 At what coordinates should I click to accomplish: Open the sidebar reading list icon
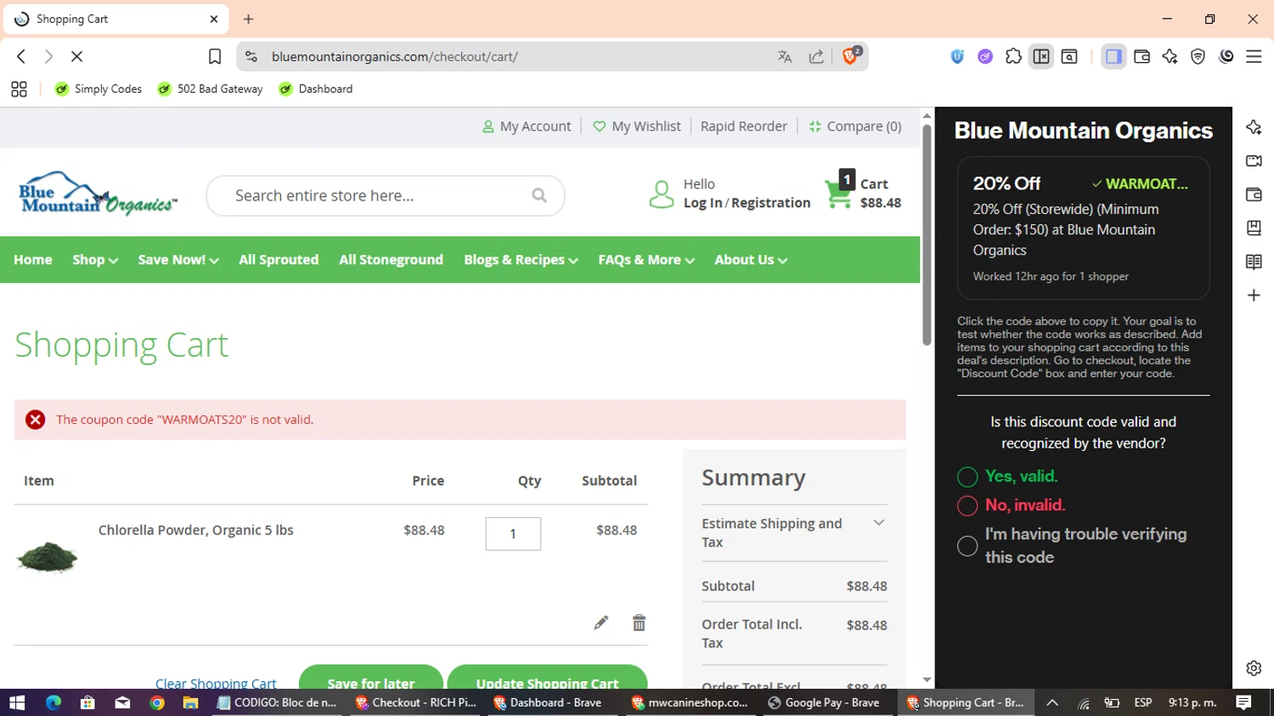click(x=1254, y=262)
